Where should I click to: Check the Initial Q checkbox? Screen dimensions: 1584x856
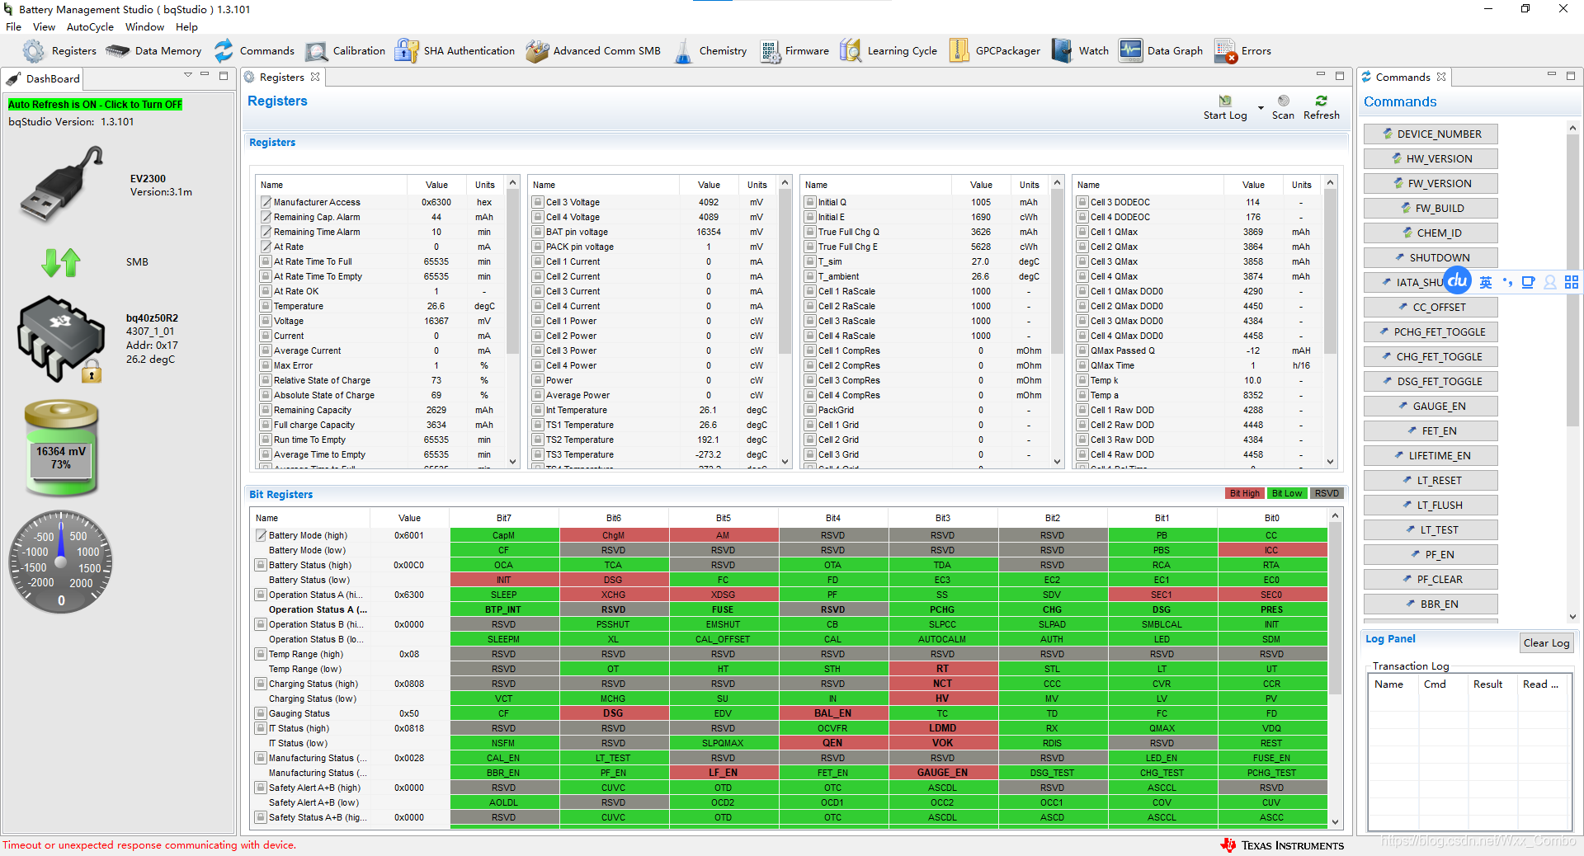810,202
